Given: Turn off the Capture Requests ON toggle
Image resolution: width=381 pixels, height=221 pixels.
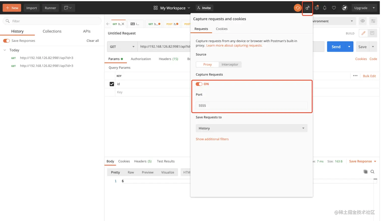Looking at the screenshot, I should click(x=199, y=84).
